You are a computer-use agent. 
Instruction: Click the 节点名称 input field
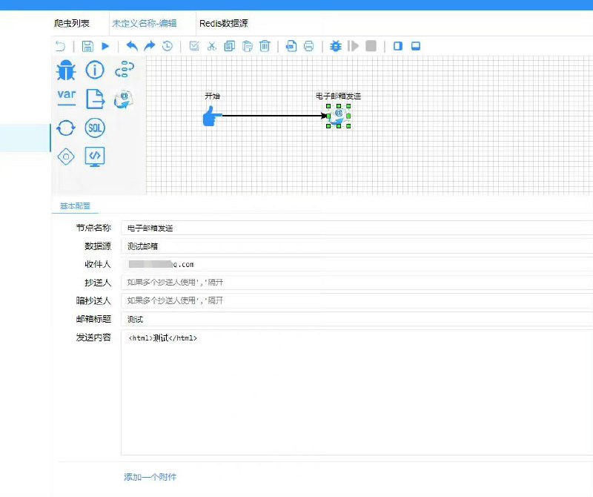pyautogui.click(x=357, y=228)
